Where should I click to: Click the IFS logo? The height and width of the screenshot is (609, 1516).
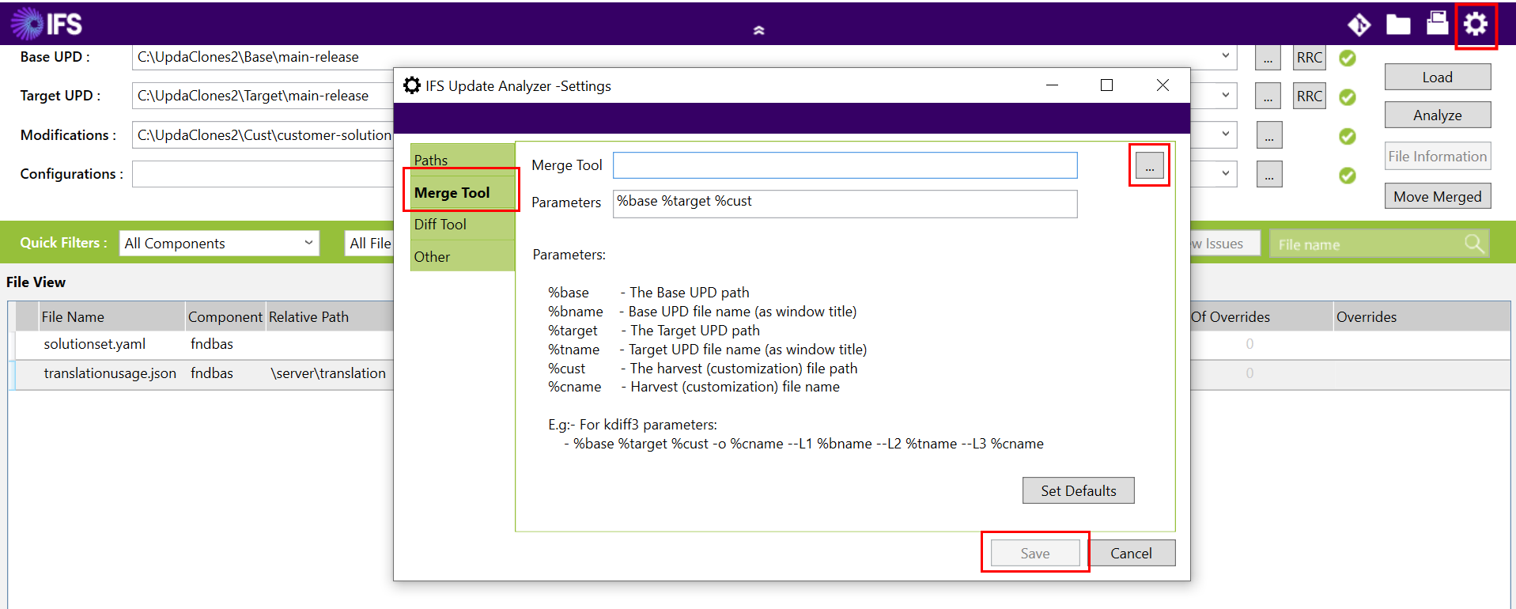click(46, 24)
